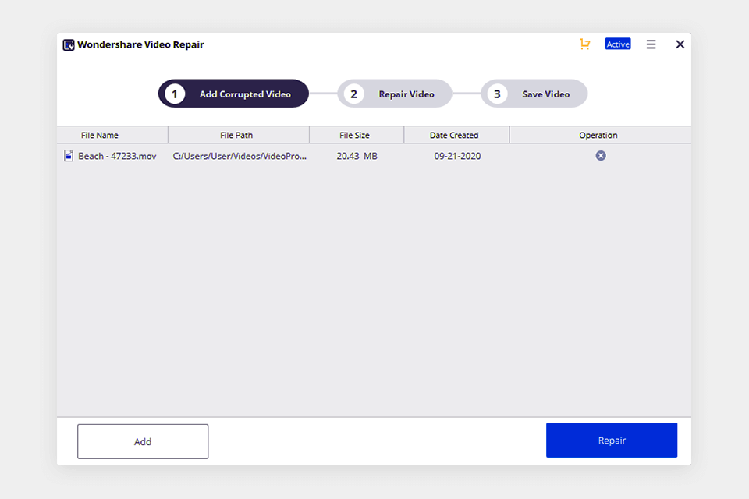The height and width of the screenshot is (499, 749).
Task: Click the truncated file path text
Action: [x=238, y=156]
